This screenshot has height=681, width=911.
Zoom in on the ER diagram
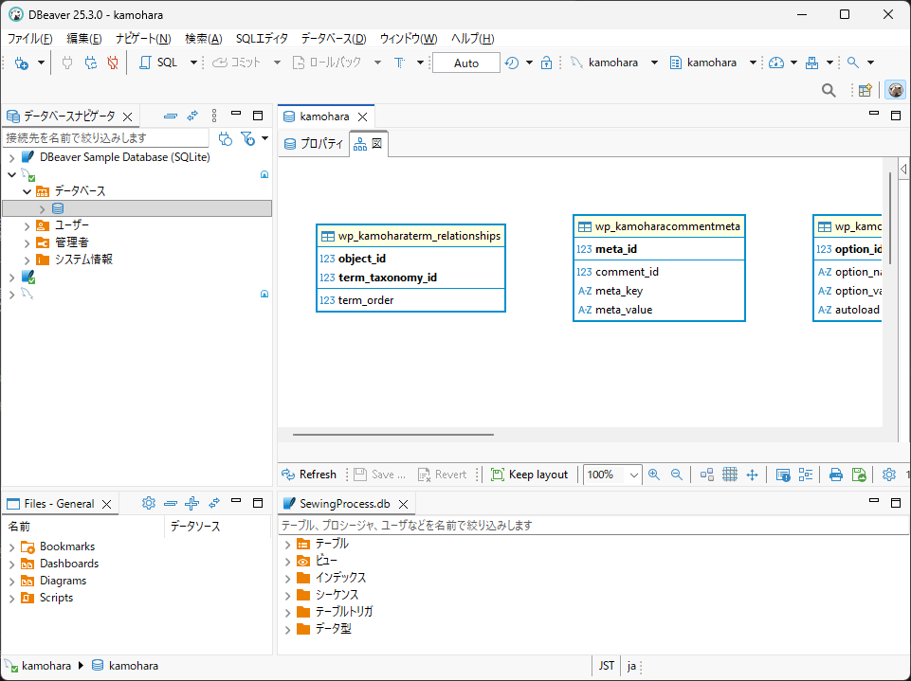click(x=654, y=475)
